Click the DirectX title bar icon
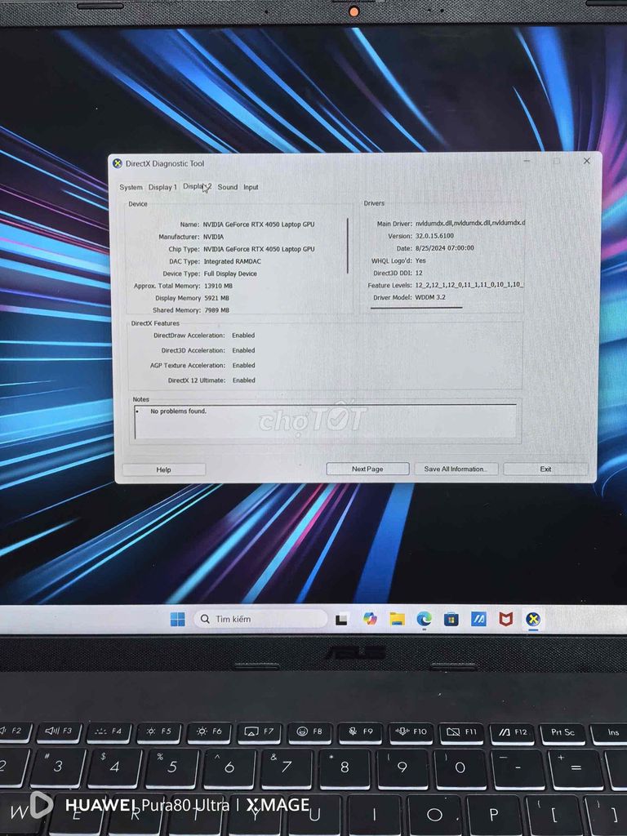 tap(118, 163)
